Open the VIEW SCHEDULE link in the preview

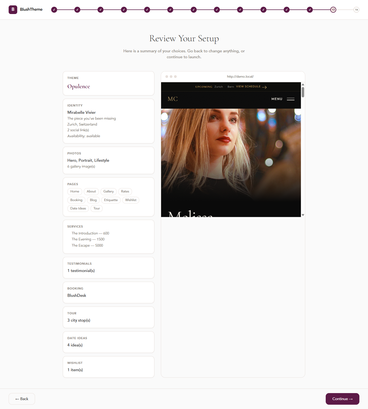[248, 87]
